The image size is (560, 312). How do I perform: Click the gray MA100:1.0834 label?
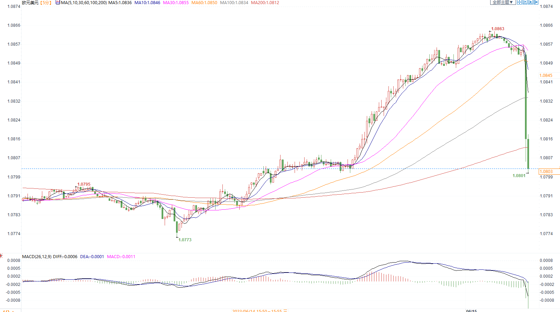[x=234, y=3]
